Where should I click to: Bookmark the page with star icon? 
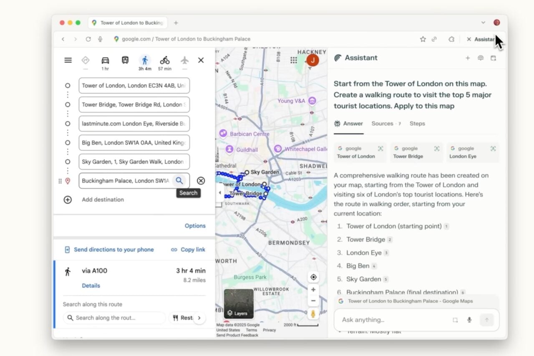coord(423,39)
